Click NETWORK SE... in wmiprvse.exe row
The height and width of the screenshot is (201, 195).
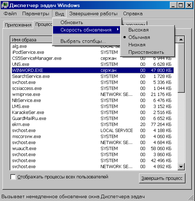(116, 94)
